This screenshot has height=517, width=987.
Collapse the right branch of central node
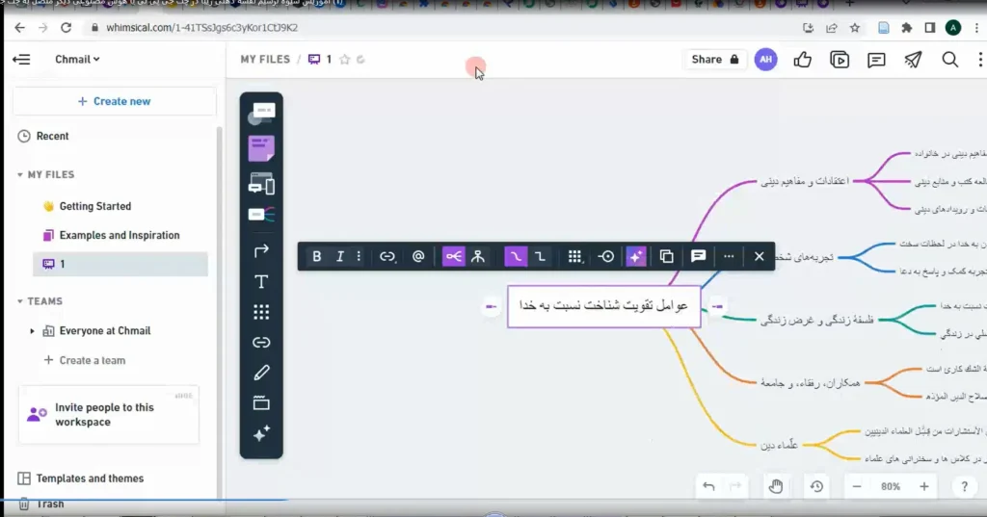click(717, 306)
